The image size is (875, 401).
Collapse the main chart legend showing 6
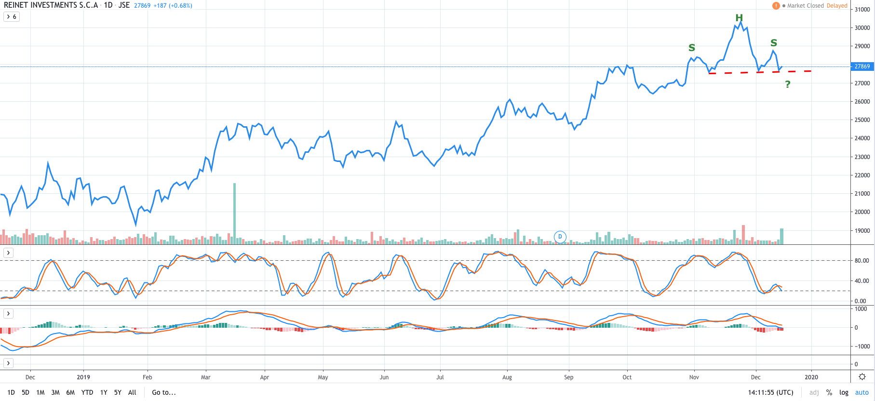click(12, 17)
